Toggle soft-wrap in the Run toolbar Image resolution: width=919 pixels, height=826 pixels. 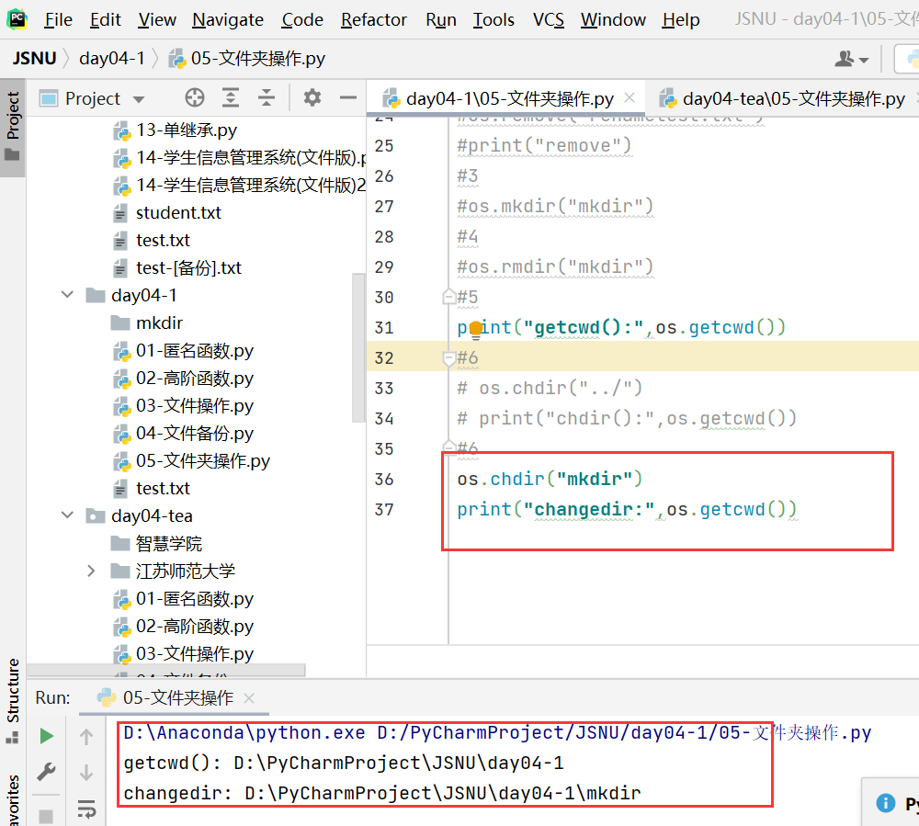87,809
